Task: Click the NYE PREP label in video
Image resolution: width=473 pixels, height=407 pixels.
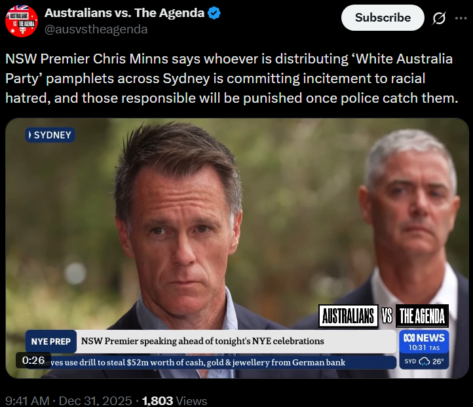Action: (x=50, y=342)
